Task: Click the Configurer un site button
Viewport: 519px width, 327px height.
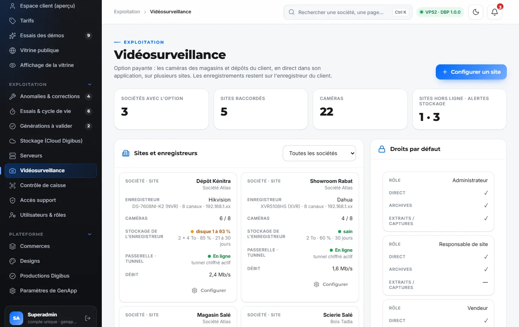Action: (x=471, y=72)
